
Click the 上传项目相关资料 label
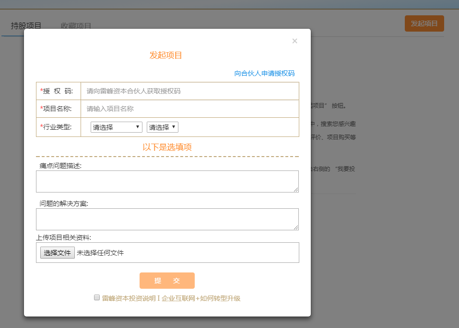tap(63, 238)
